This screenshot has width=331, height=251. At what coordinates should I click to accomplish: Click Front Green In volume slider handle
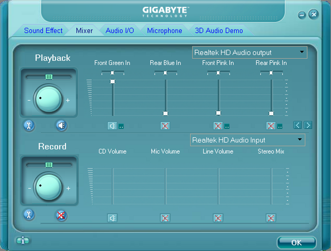tap(113, 81)
